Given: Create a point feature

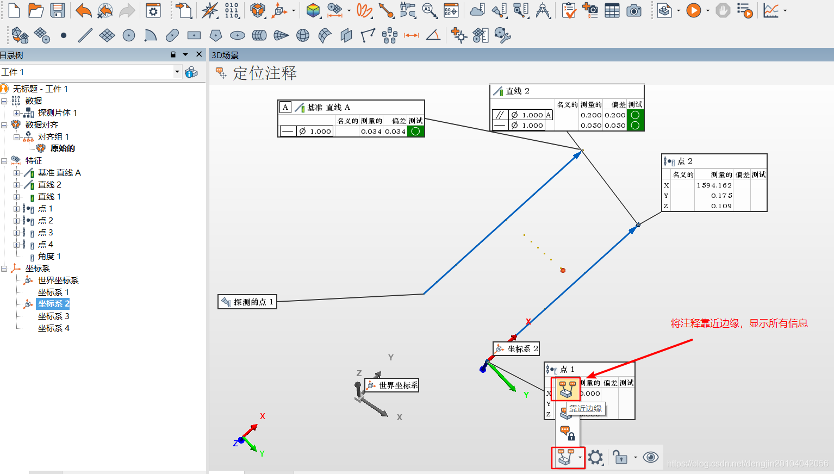Looking at the screenshot, I should click(x=64, y=35).
